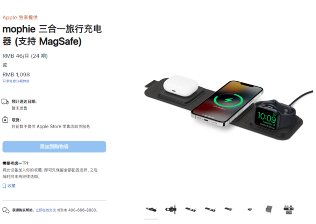
Task: Select the fourth product thumbnail
Action: tap(210, 209)
